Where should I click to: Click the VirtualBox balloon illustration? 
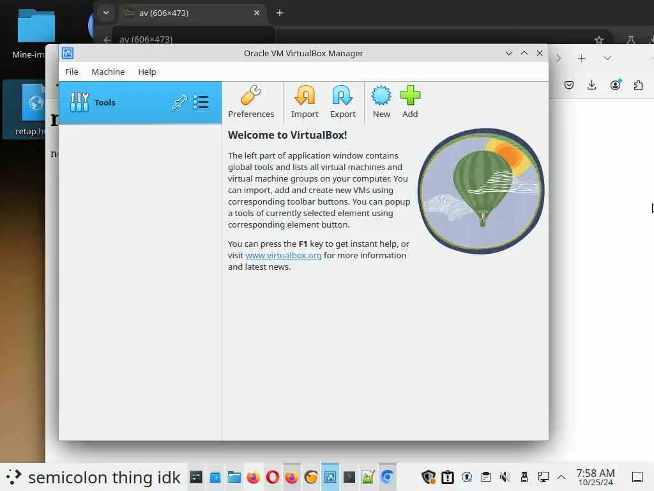pos(481,191)
